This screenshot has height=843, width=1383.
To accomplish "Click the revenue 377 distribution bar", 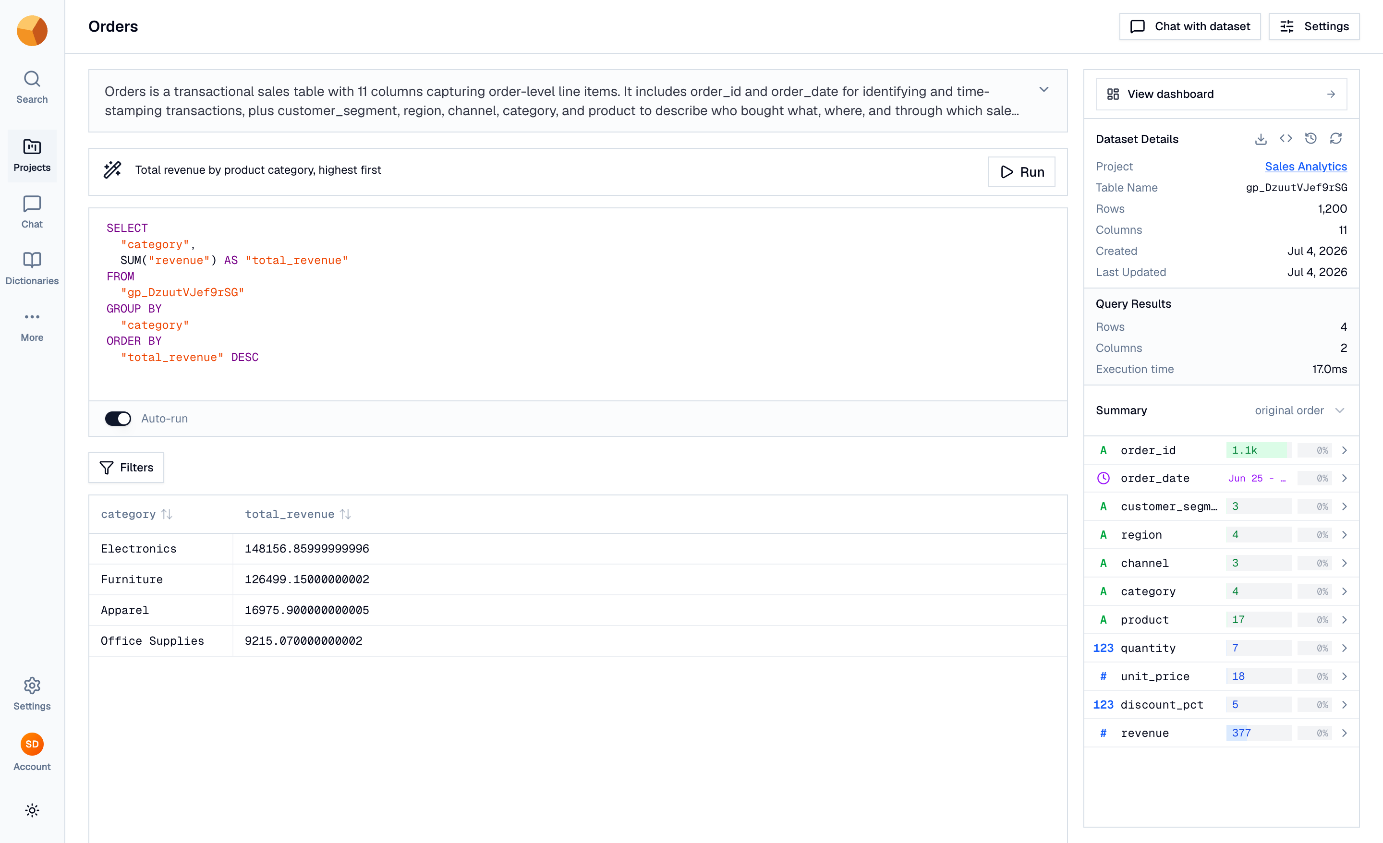I will pos(1259,733).
